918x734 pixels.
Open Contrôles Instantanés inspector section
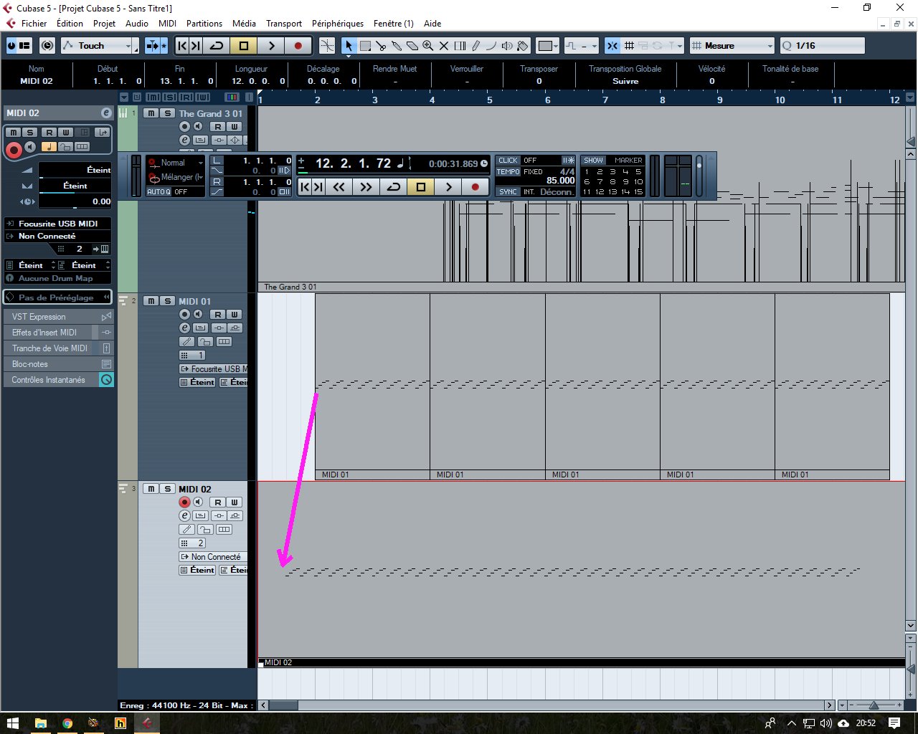58,380
